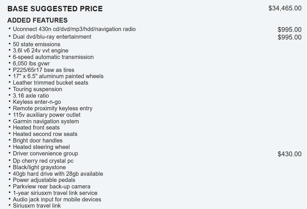The width and height of the screenshot is (307, 209).
Task: Click the $995.00 price for dvd/blu-ray entertainment
Action: pos(289,37)
